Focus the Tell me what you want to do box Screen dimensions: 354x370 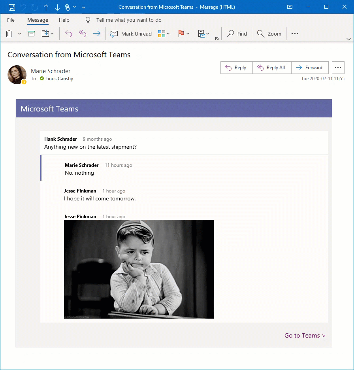point(129,20)
